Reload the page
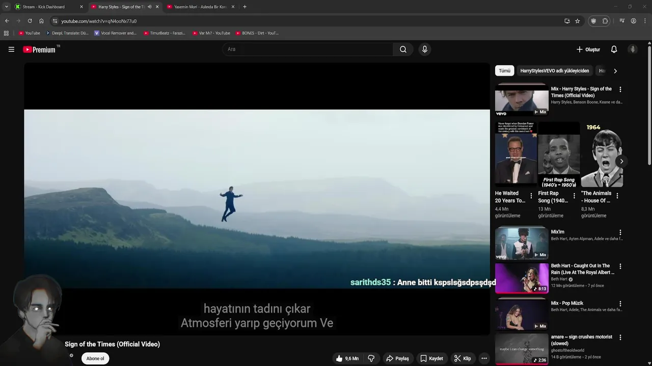Image resolution: width=652 pixels, height=366 pixels. 30,21
